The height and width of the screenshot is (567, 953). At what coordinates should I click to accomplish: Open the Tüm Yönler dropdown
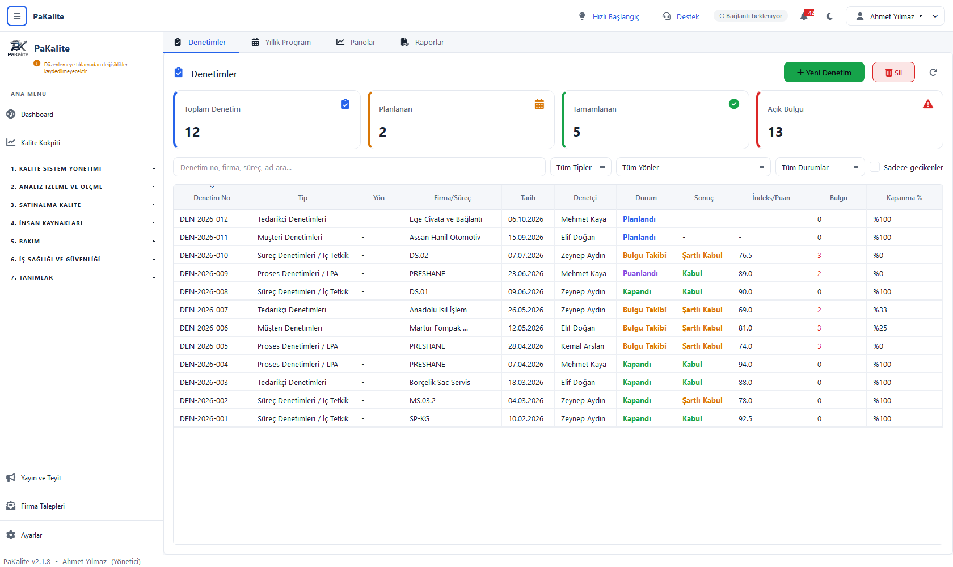coord(693,167)
